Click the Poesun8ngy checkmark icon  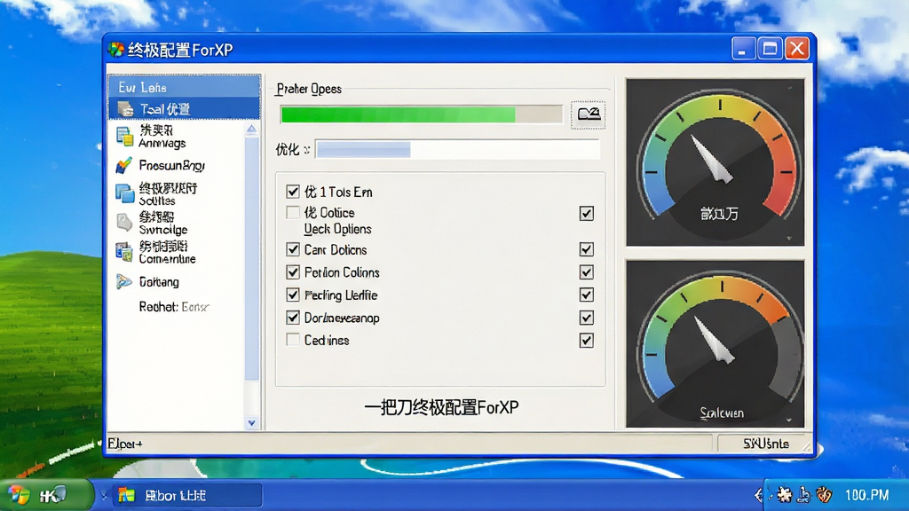pyautogui.click(x=123, y=166)
